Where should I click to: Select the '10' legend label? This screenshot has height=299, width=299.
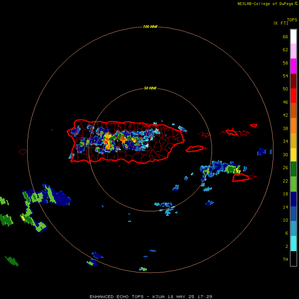point(285,220)
